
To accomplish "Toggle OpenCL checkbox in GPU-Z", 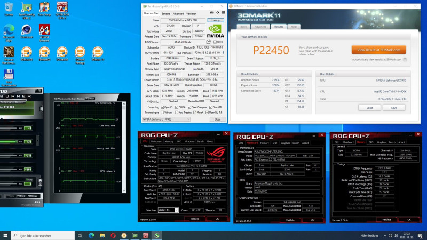I will point(162,107).
